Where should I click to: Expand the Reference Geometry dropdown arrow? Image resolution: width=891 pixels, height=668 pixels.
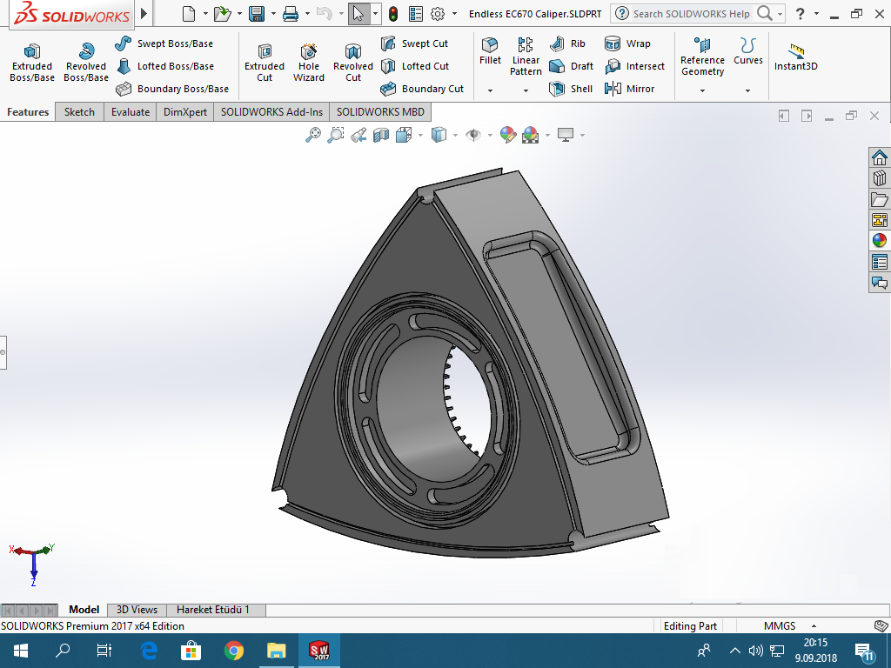tap(702, 90)
